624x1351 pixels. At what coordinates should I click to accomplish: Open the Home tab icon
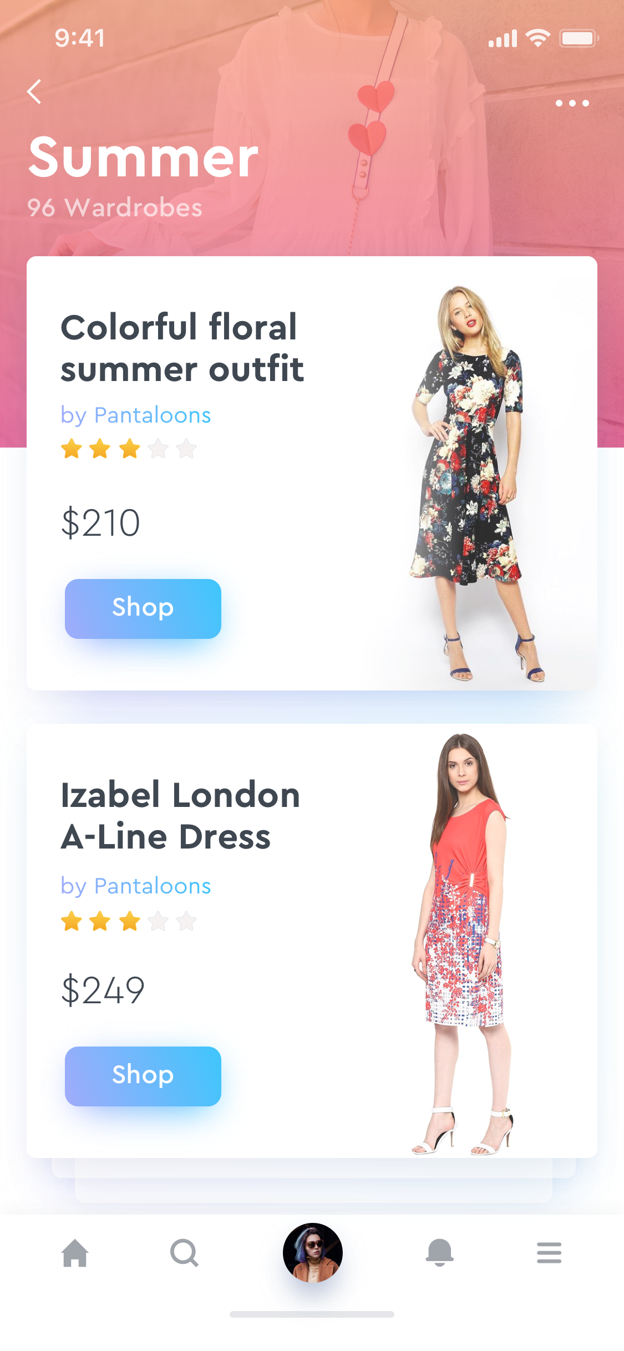tap(75, 1253)
